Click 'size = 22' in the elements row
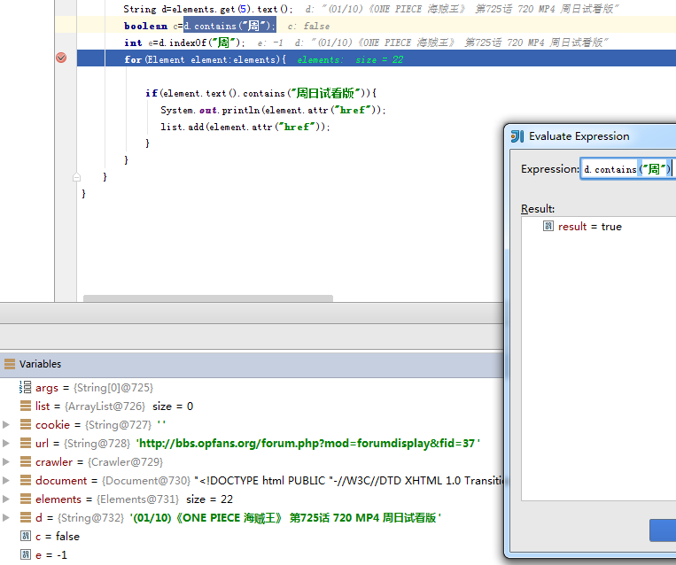This screenshot has width=676, height=565. click(x=209, y=499)
